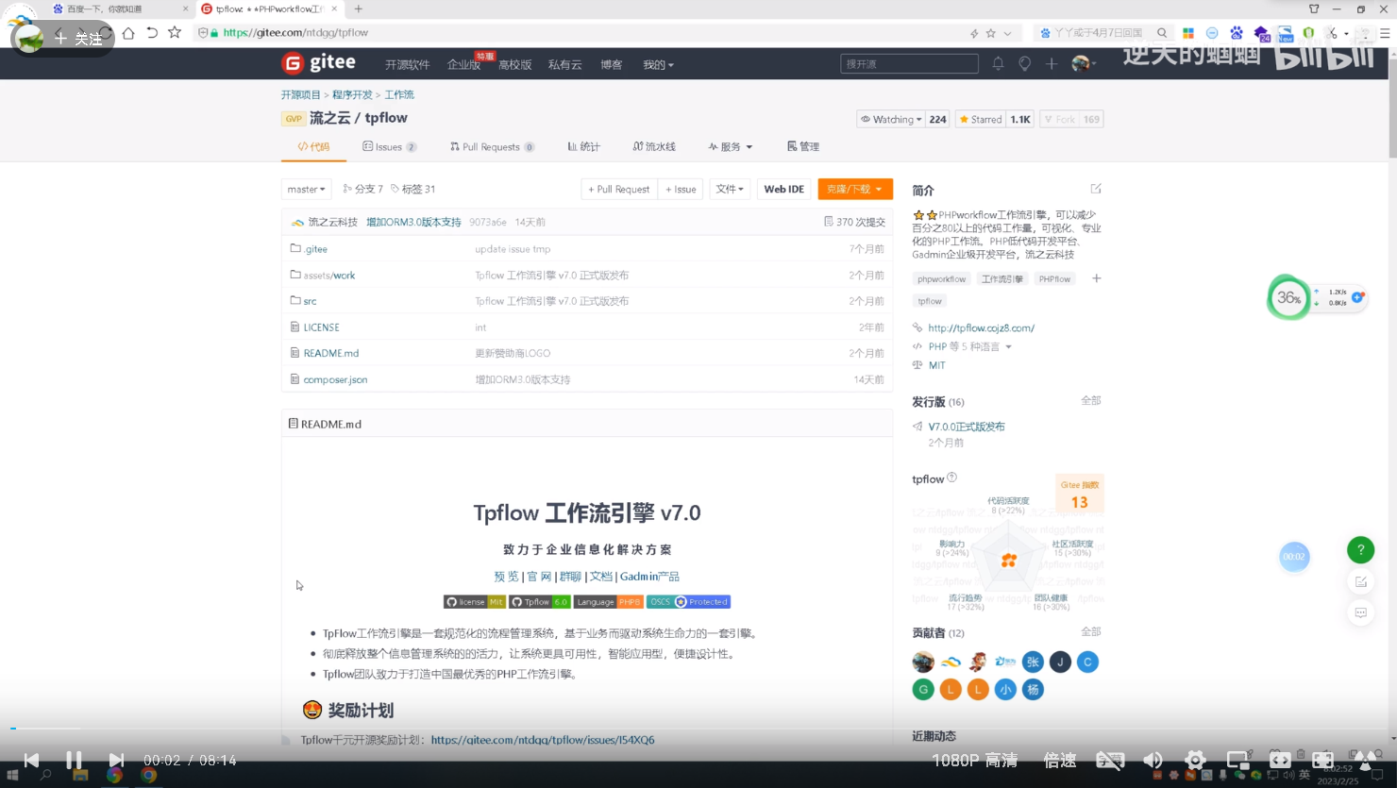Switch to the Pull Requests tab
Screen dimensions: 1397x788
click(x=492, y=147)
